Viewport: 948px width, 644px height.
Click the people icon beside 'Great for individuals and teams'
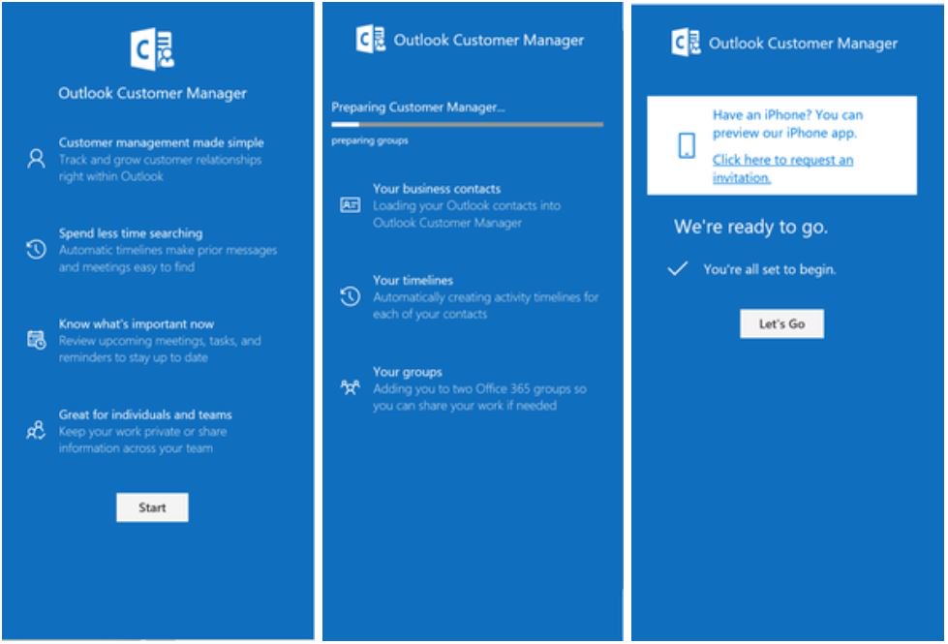pyautogui.click(x=36, y=430)
